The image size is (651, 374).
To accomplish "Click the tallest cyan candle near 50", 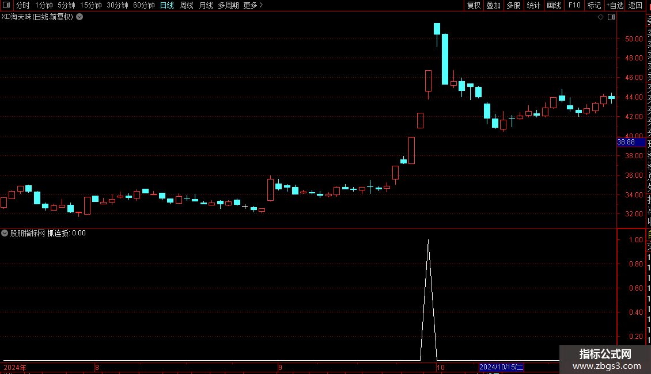I will tap(445, 59).
